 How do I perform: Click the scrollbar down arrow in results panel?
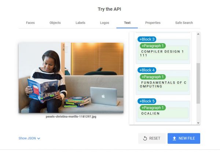coord(198,123)
